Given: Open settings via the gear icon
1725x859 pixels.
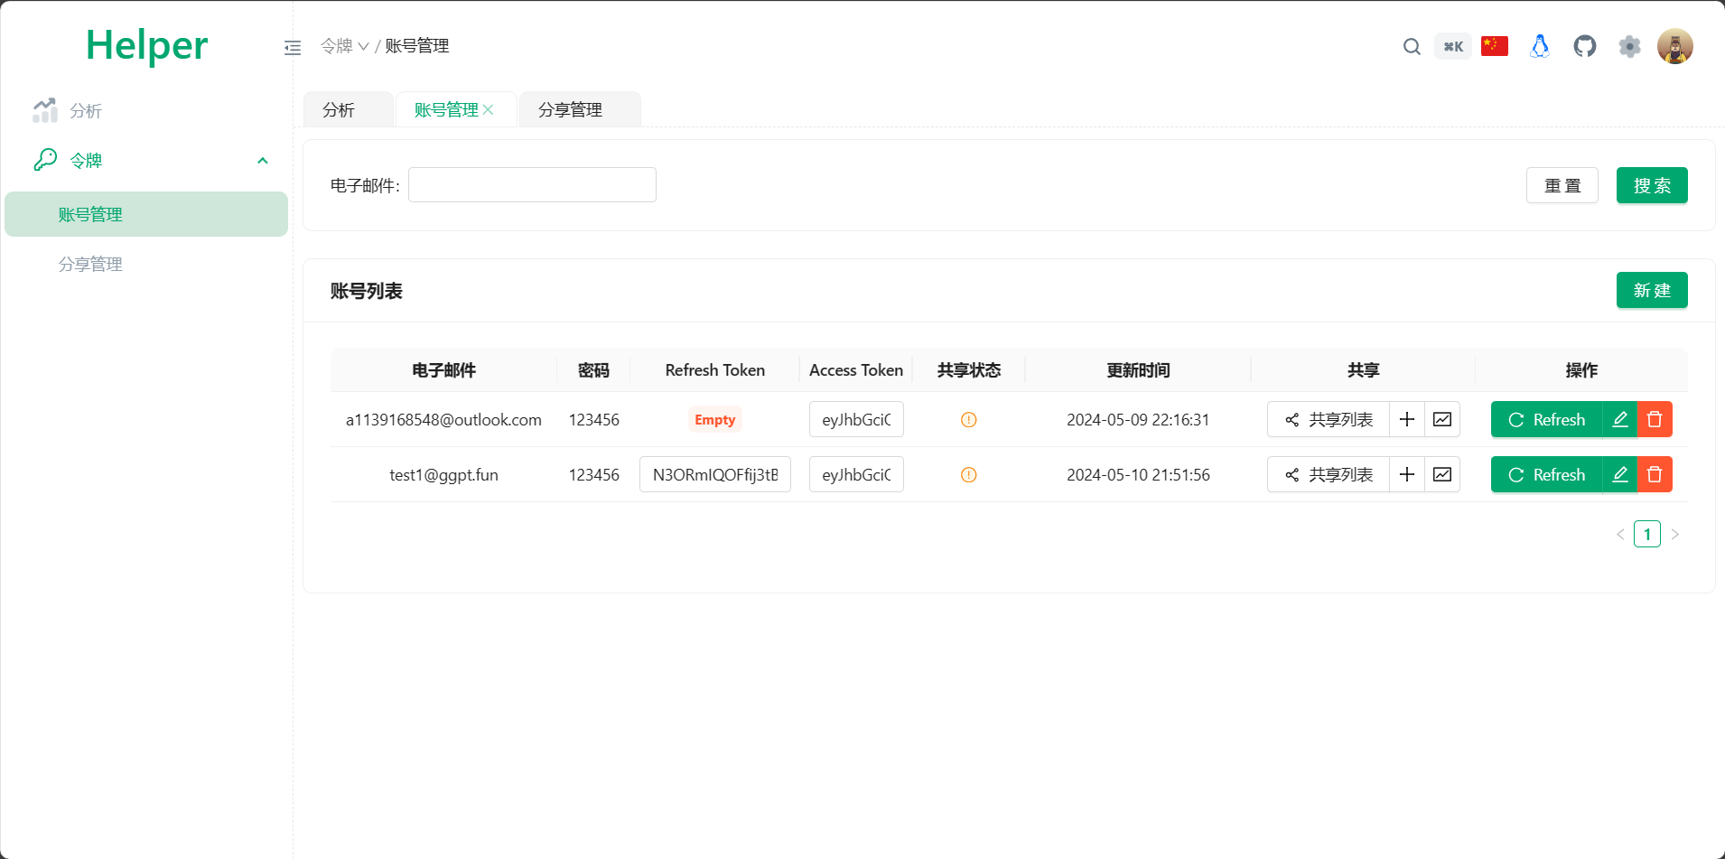Looking at the screenshot, I should 1630,46.
